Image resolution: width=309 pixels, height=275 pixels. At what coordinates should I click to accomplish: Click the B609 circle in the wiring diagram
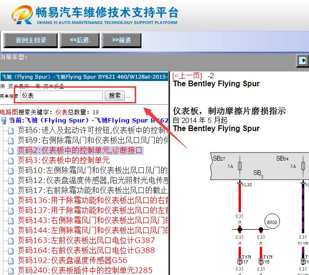272,222
